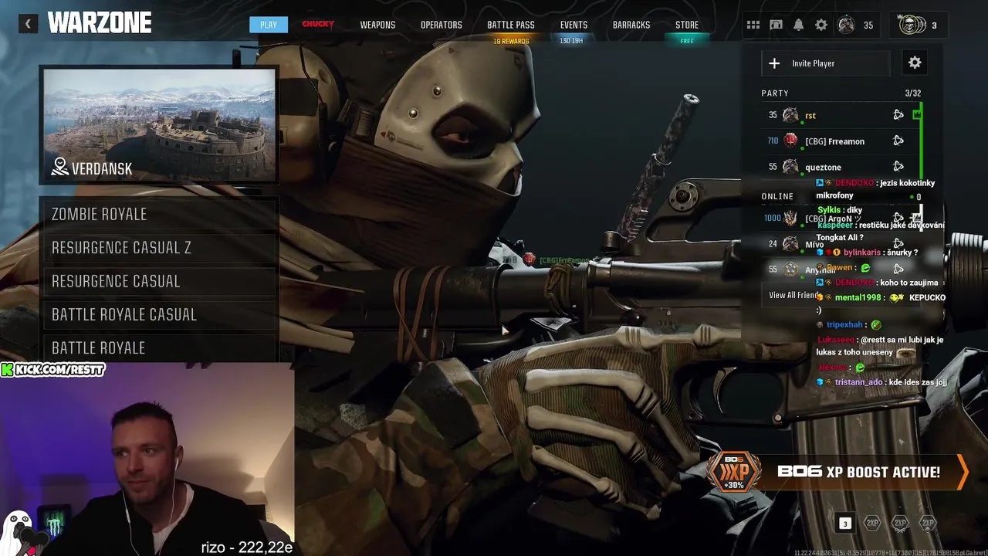
Task: Click party count 3/32
Action: pos(912,93)
